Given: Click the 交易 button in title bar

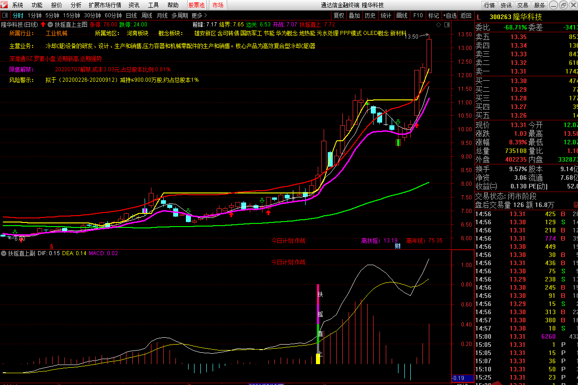Looking at the screenshot, I should [x=523, y=5].
